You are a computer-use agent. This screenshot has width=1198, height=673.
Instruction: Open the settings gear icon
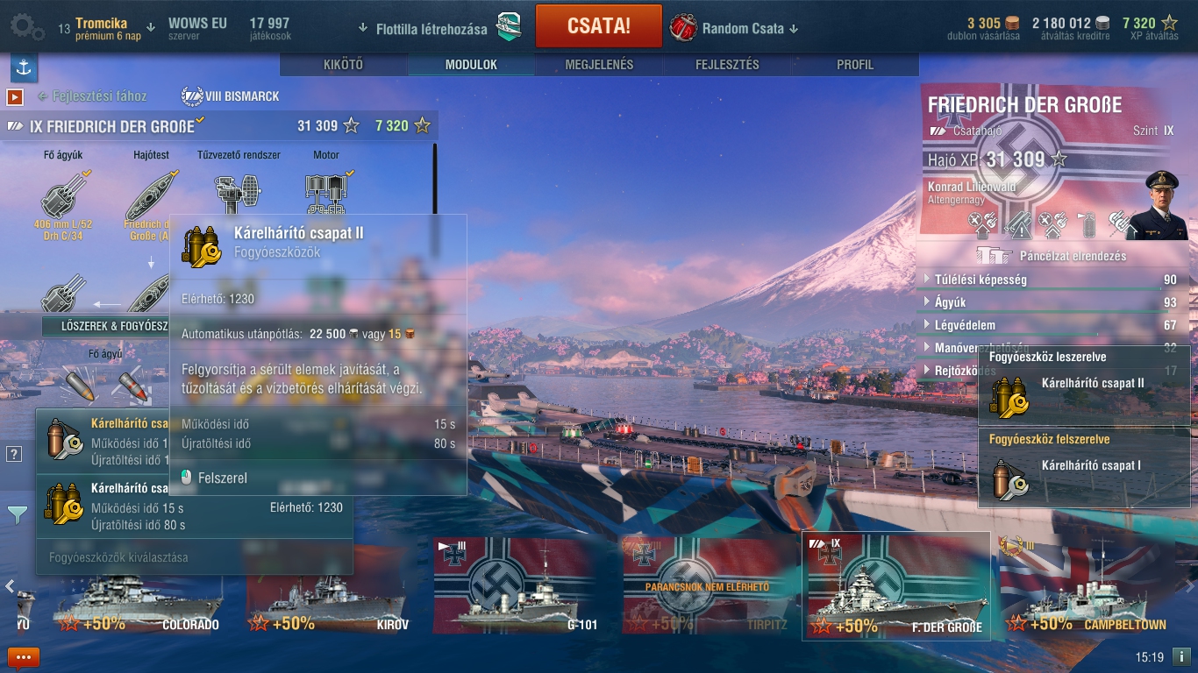[25, 27]
